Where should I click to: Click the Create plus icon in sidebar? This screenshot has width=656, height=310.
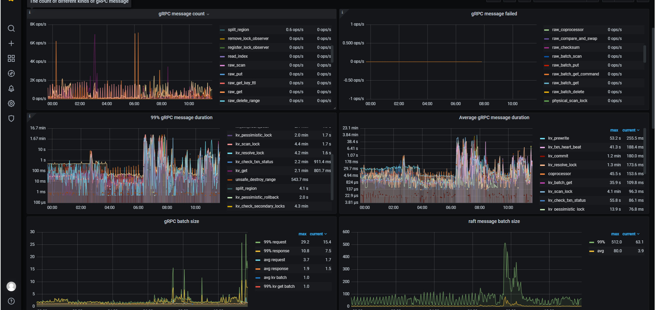pyautogui.click(x=11, y=43)
